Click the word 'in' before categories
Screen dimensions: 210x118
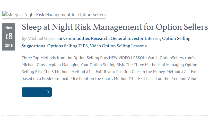click(60, 39)
